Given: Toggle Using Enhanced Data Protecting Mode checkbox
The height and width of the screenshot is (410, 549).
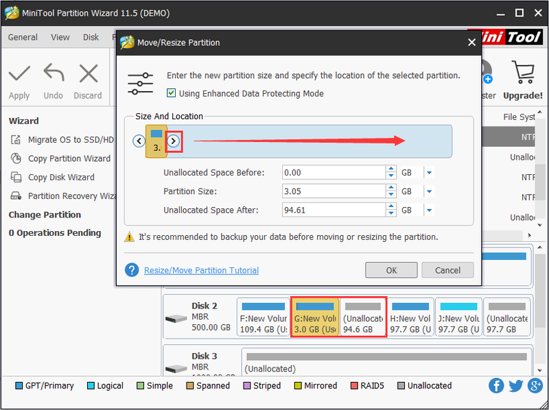Looking at the screenshot, I should click(171, 93).
